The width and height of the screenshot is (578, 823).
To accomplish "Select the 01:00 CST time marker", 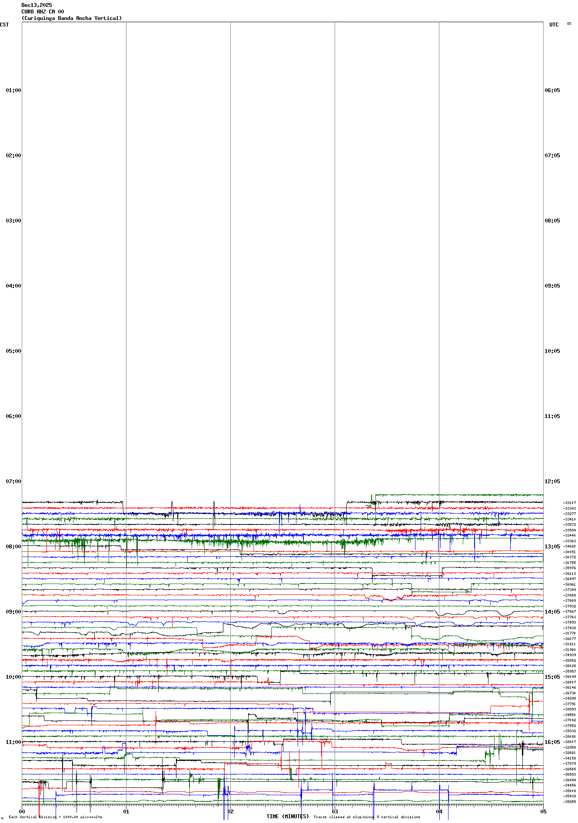I will 13,90.
